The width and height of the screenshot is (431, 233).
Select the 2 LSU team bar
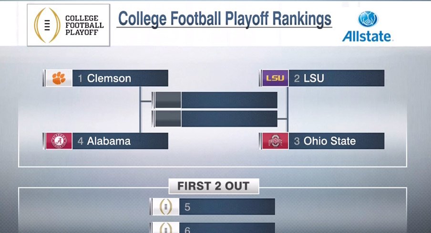coord(322,78)
